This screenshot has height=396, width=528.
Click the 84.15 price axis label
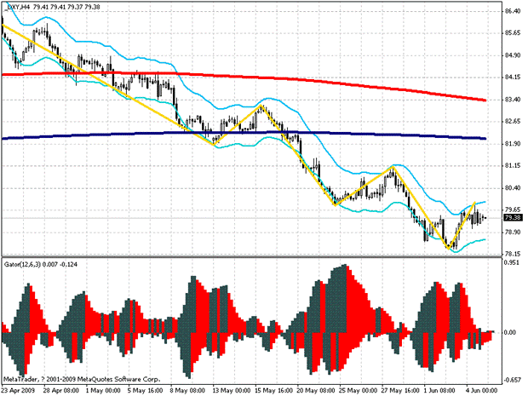click(x=513, y=77)
